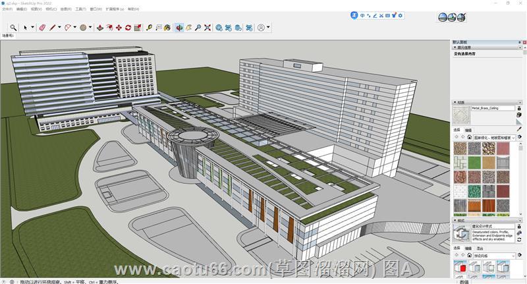Viewport: 527px width, 284px height.
Task: Go to materials home collection button
Action: tap(469, 137)
